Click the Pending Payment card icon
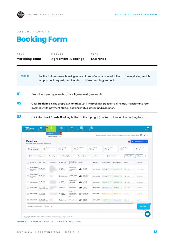 pyautogui.click(x=44, y=149)
